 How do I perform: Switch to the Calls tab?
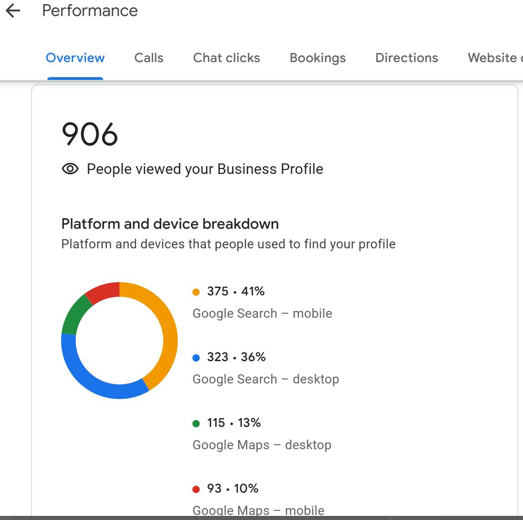(149, 58)
